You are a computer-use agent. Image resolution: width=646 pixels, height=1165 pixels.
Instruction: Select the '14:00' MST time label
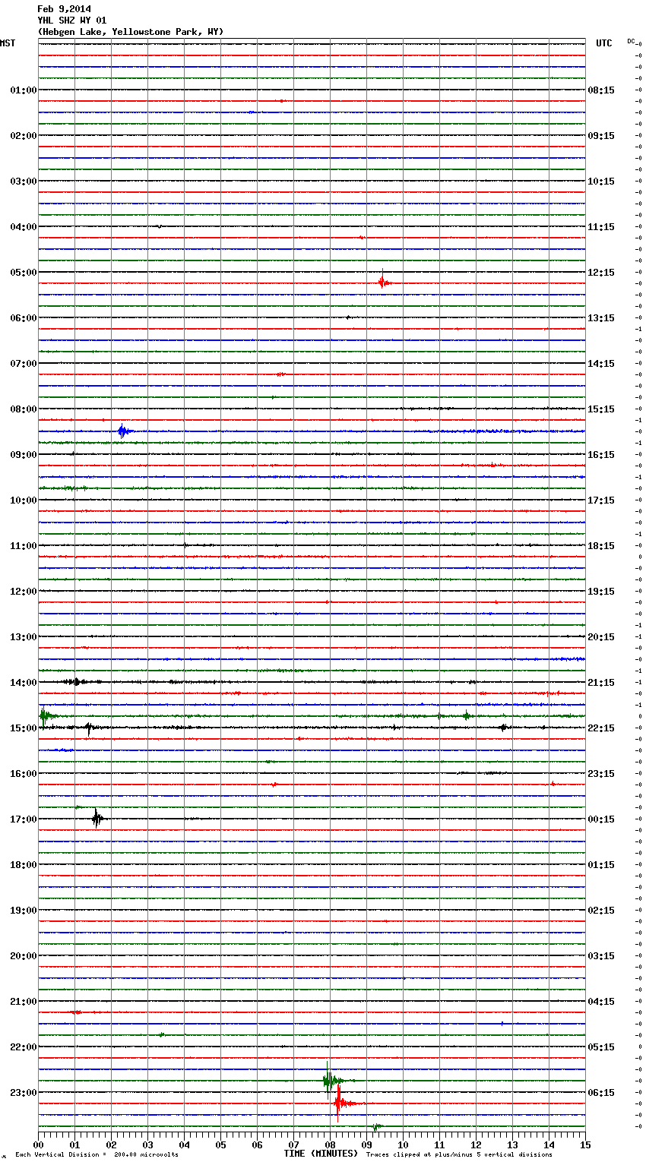click(24, 683)
